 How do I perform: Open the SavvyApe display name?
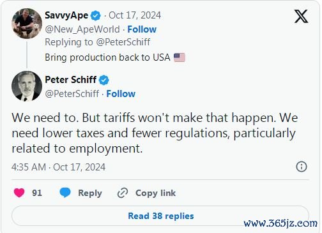coord(66,15)
